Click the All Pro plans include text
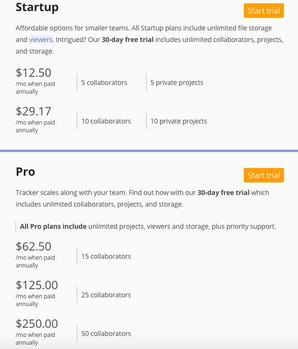 (53, 226)
